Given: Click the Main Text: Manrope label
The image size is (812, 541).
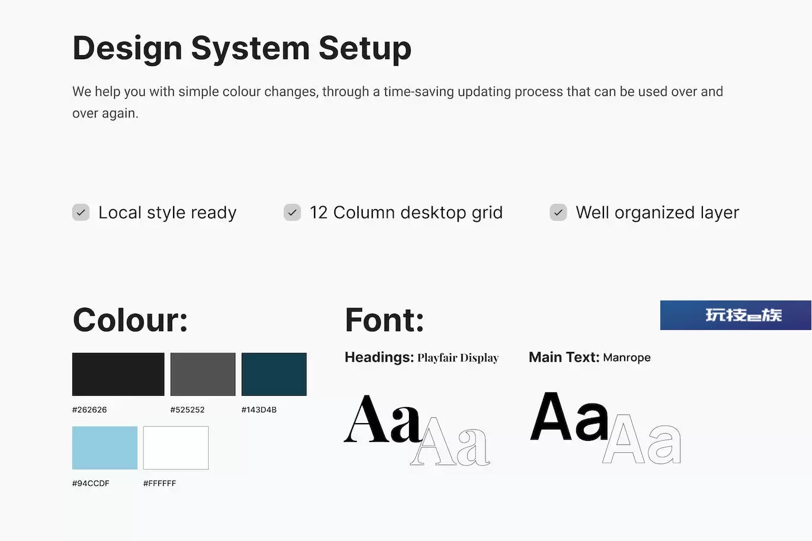Looking at the screenshot, I should (x=589, y=357).
